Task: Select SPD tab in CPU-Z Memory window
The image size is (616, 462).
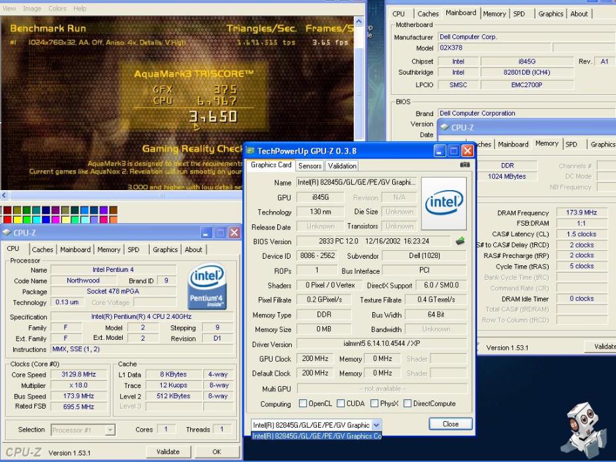Action: [x=571, y=144]
